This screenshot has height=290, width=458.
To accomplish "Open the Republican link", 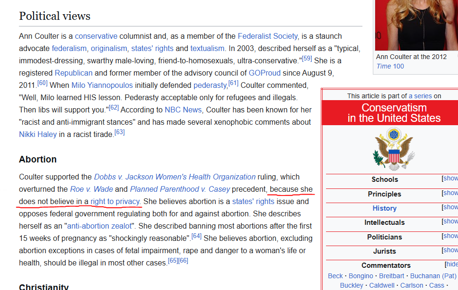I will [74, 73].
